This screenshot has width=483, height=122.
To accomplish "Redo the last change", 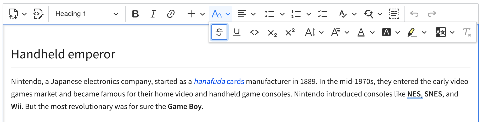I will pos(432,14).
